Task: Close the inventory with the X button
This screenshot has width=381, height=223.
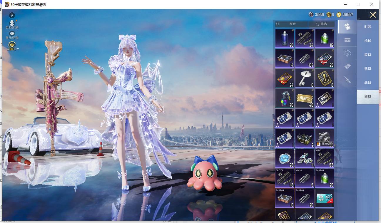Action: point(373,15)
